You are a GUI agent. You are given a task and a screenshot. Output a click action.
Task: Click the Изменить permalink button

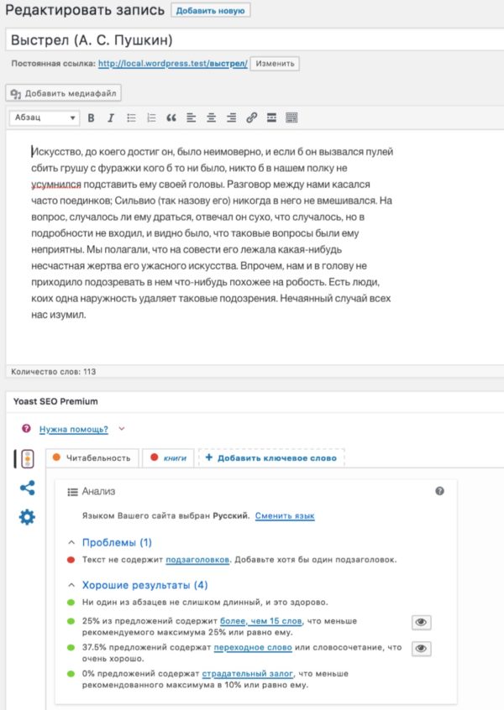point(275,64)
